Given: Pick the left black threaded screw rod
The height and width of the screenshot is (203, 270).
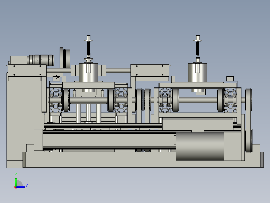Looking at the screenshot, I should tap(88, 48).
